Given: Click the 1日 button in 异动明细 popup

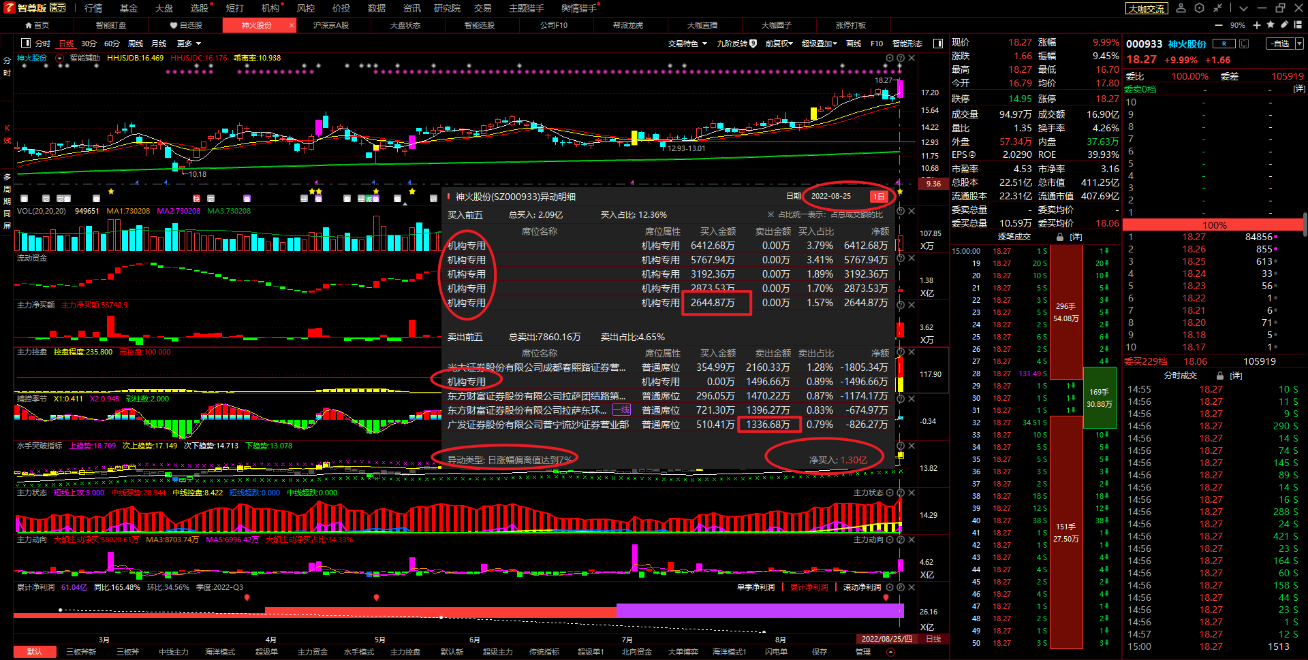Looking at the screenshot, I should (x=878, y=196).
